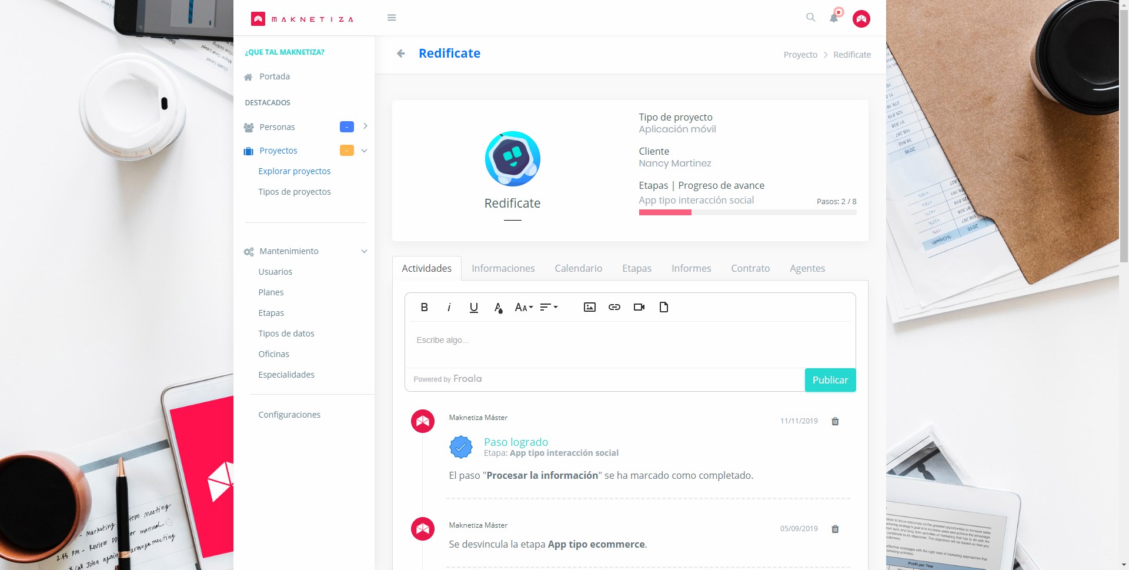This screenshot has width=1129, height=570.
Task: Click into the Escribe algo text area
Action: [x=630, y=345]
